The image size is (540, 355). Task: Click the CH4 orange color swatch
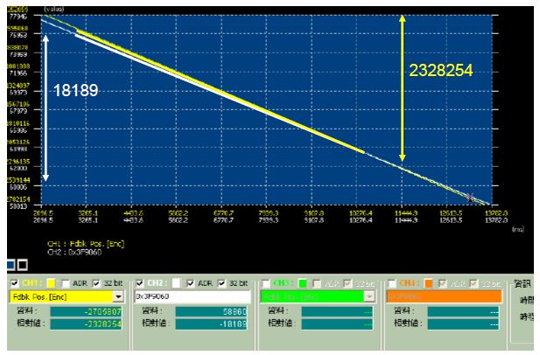point(428,283)
